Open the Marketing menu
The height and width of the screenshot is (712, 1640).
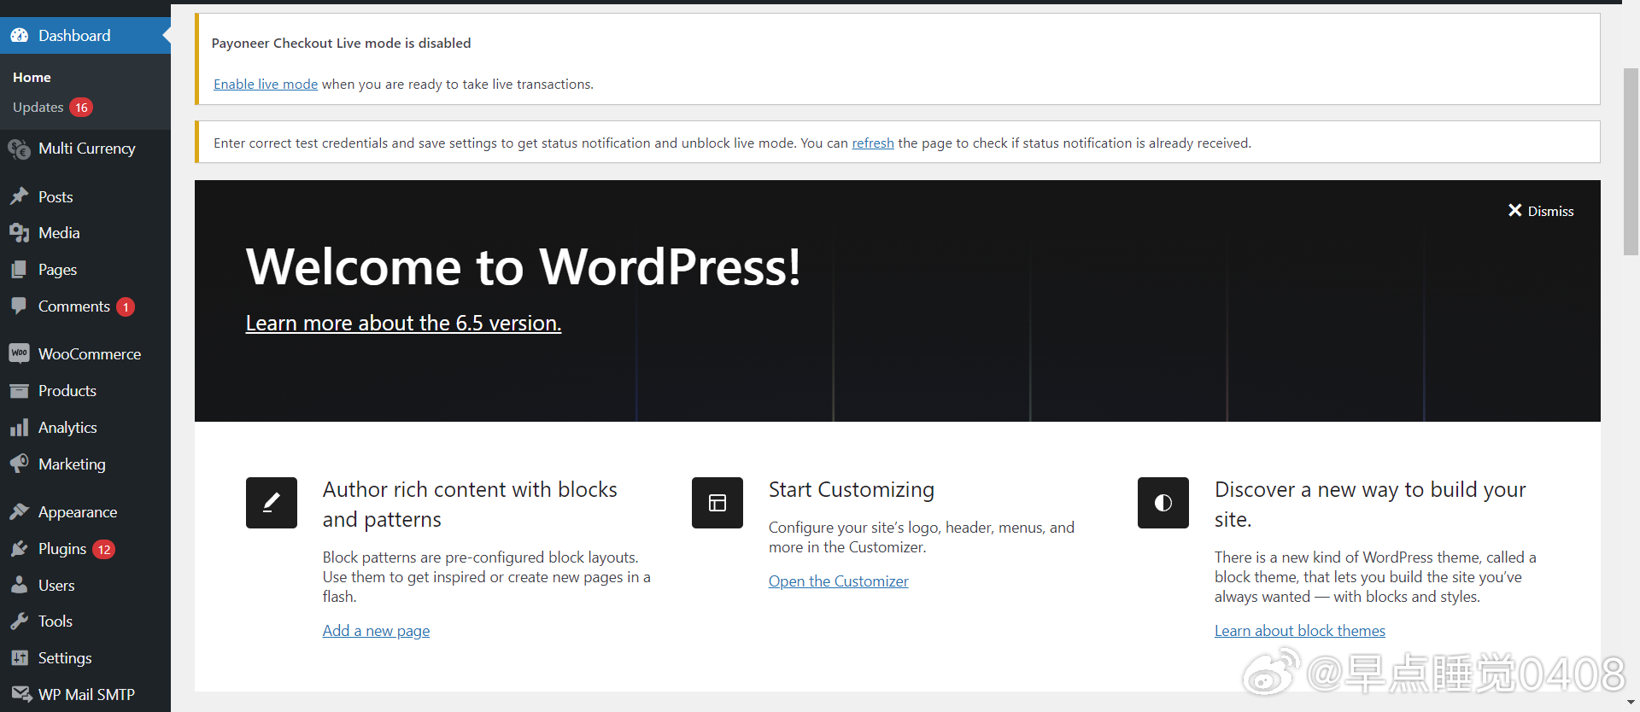pyautogui.click(x=85, y=464)
